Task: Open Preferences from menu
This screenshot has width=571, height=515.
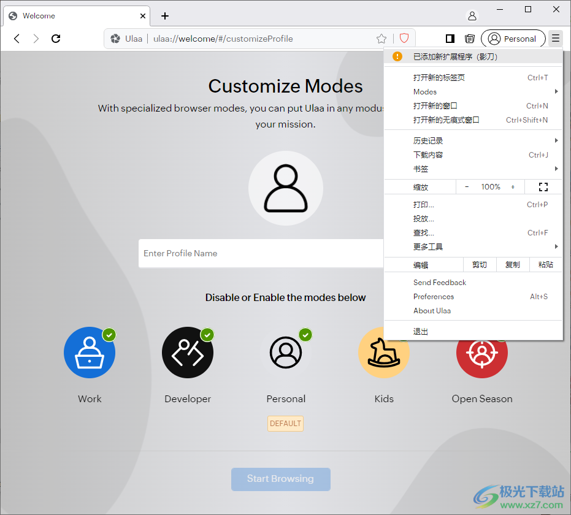Action: pyautogui.click(x=473, y=297)
